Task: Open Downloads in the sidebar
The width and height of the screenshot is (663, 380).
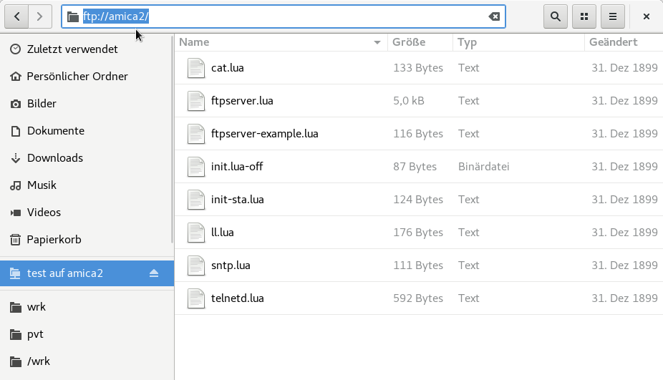Action: tap(55, 158)
